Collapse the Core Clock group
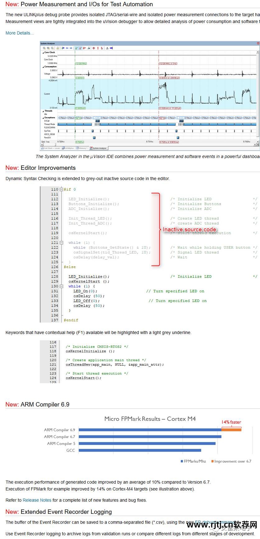The height and width of the screenshot is (539, 260). (x=43, y=53)
